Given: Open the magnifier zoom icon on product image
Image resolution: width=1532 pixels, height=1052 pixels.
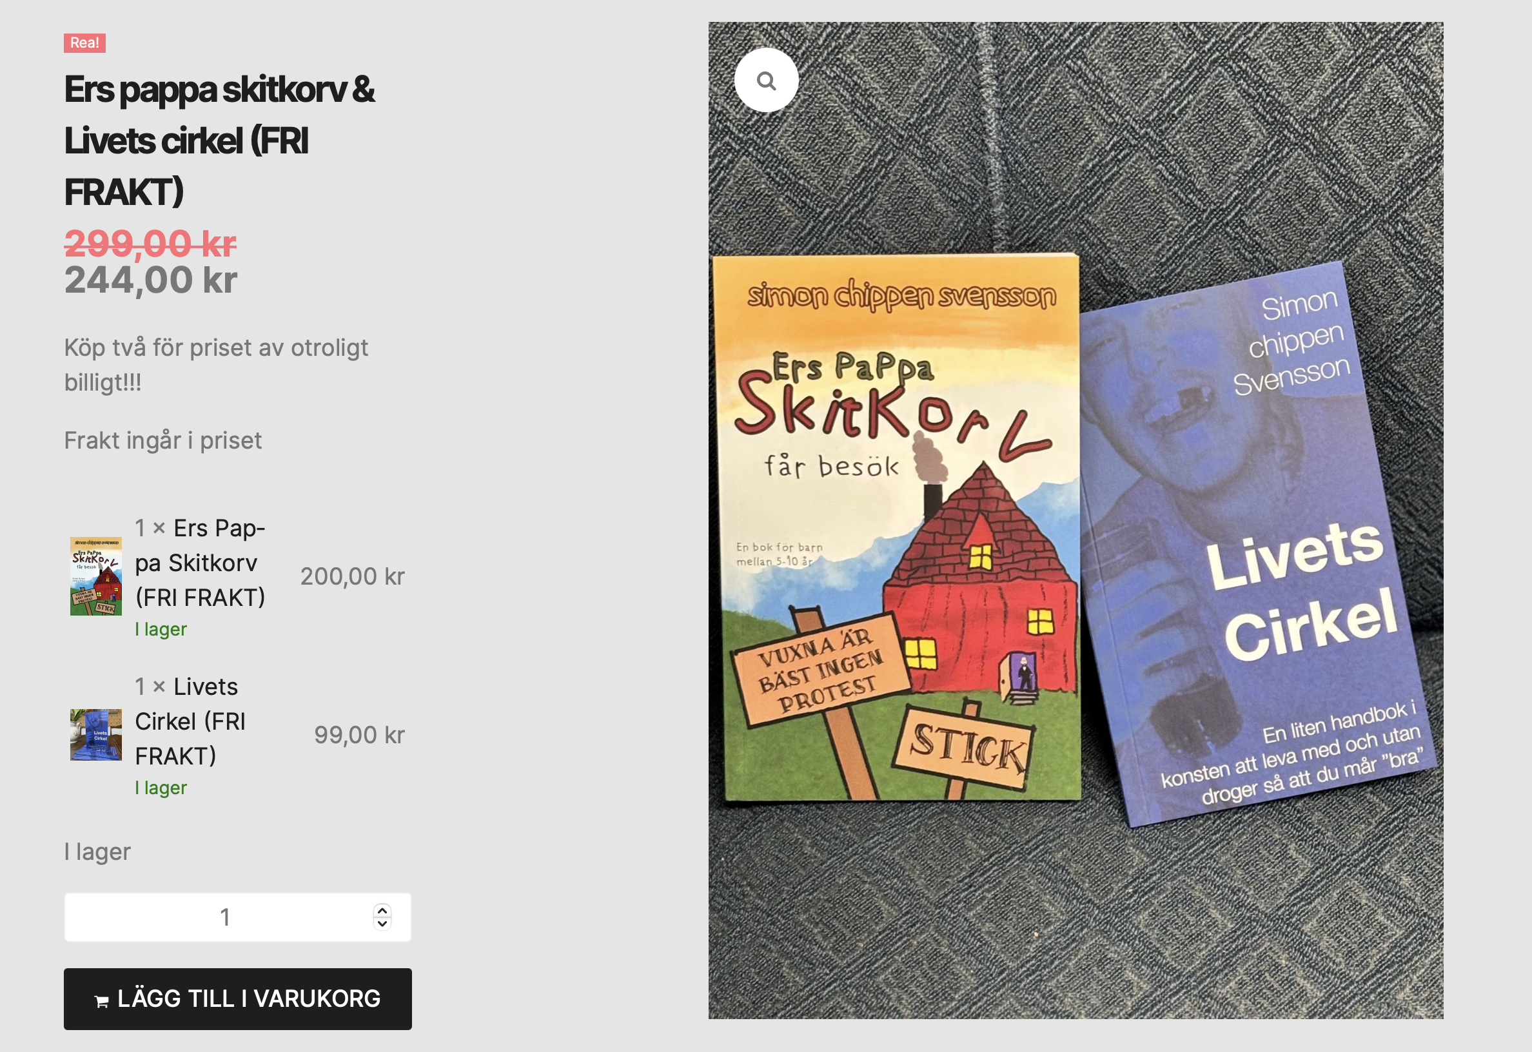Looking at the screenshot, I should (x=766, y=81).
